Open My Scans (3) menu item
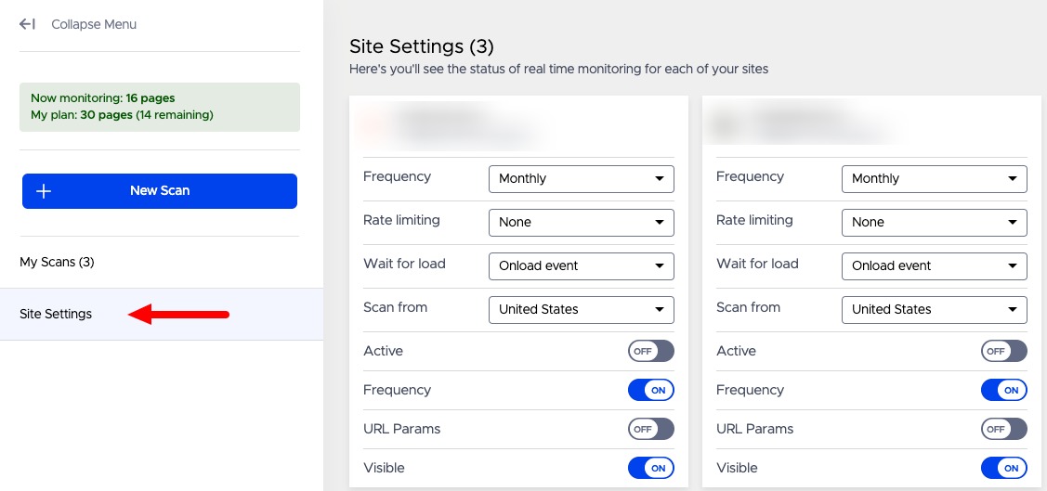 pos(57,263)
